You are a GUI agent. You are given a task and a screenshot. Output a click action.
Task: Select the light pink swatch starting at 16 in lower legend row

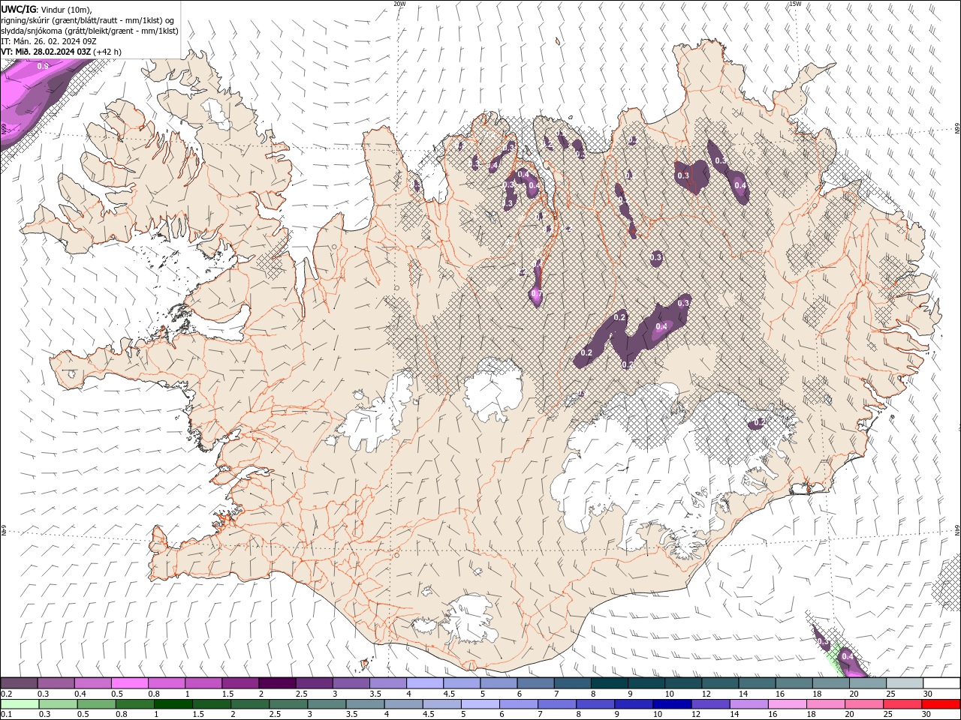tap(788, 704)
